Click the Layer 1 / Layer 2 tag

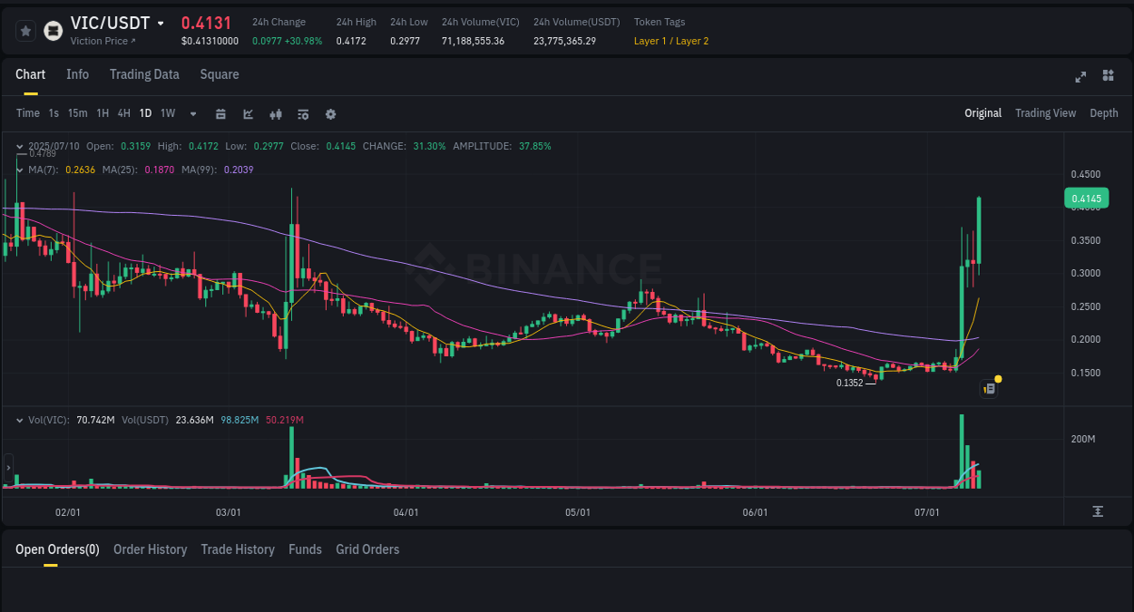[x=671, y=41]
